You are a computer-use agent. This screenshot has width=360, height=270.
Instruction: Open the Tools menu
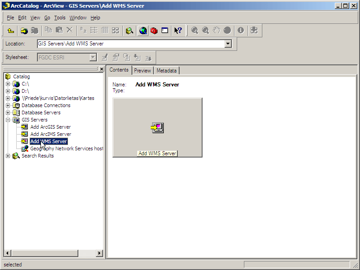pos(60,18)
